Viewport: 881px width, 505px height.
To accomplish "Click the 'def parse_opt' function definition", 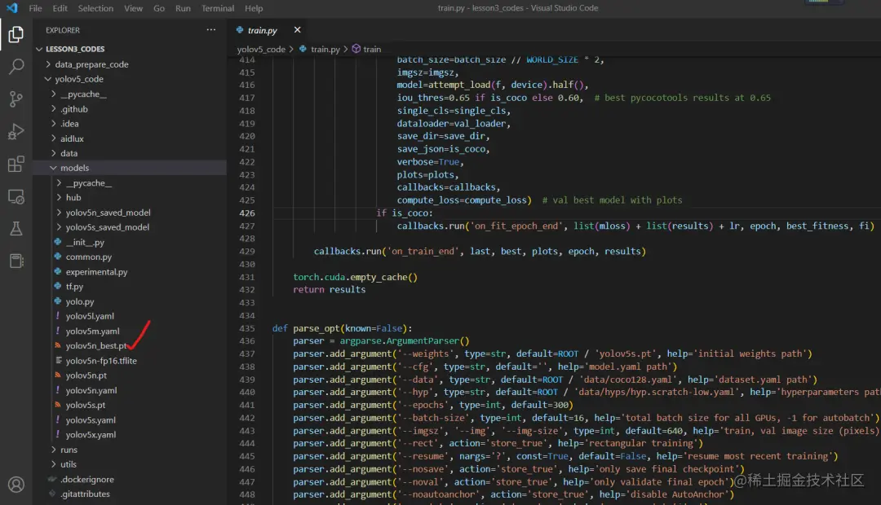I will click(342, 328).
